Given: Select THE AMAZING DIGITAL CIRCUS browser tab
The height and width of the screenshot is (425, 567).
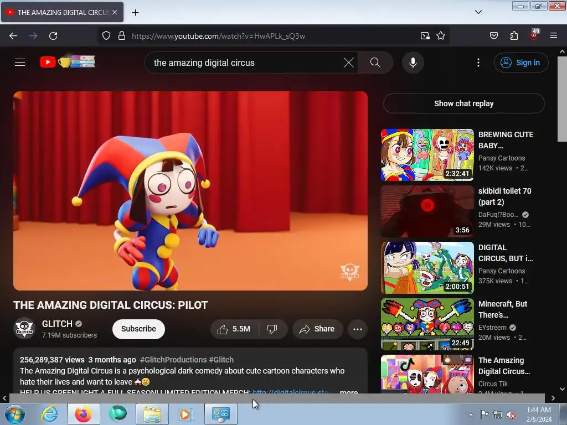Looking at the screenshot, I should (x=62, y=12).
